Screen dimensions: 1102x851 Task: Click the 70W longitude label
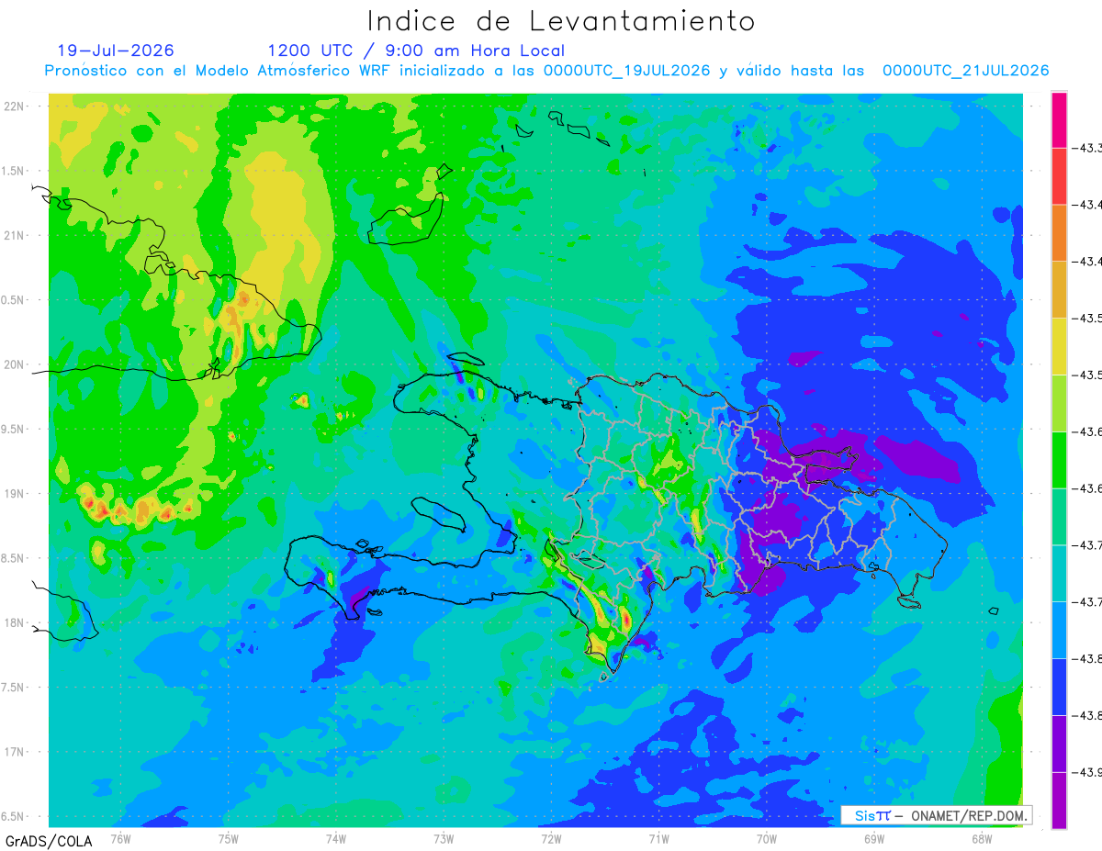766,839
